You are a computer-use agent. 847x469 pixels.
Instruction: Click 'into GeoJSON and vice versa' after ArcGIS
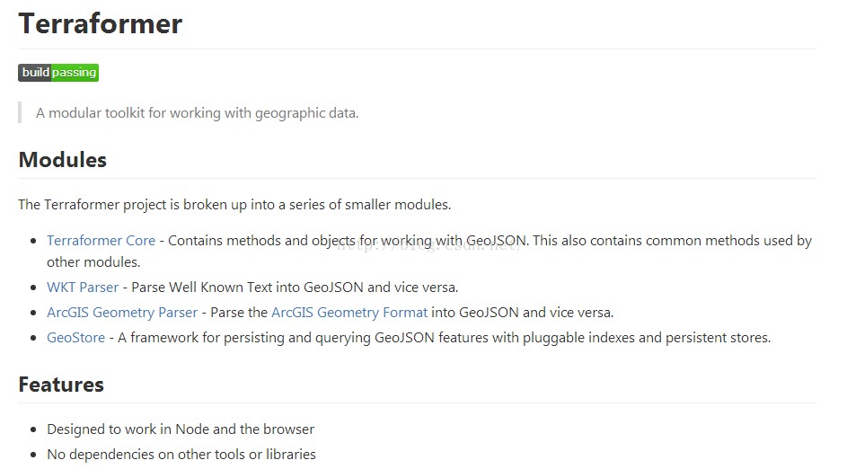pyautogui.click(x=523, y=313)
